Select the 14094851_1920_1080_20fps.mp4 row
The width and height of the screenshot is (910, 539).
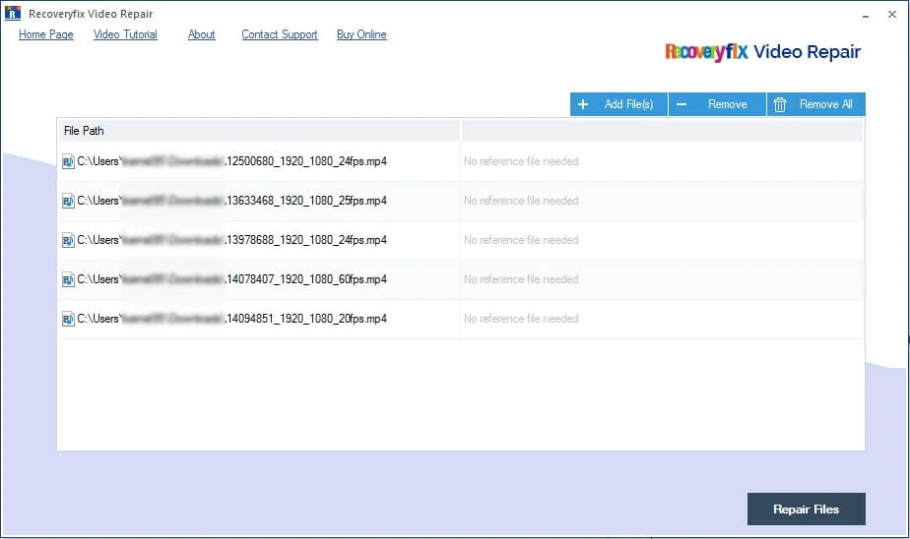pos(461,319)
